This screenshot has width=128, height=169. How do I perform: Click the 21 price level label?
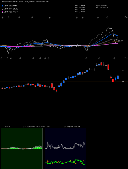[123, 70]
